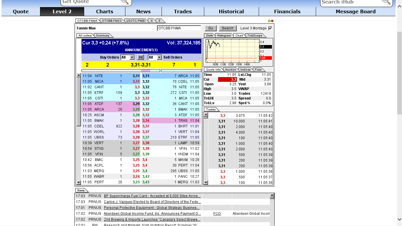The height and width of the screenshot is (226, 402).
Task: Switch to the Summary tab
Action: click(103, 35)
